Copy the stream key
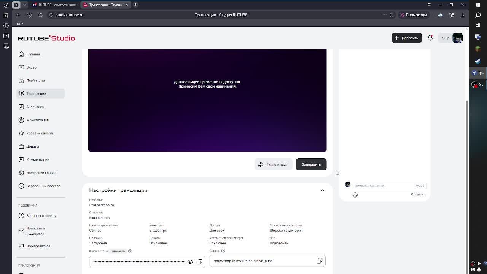 point(199,262)
